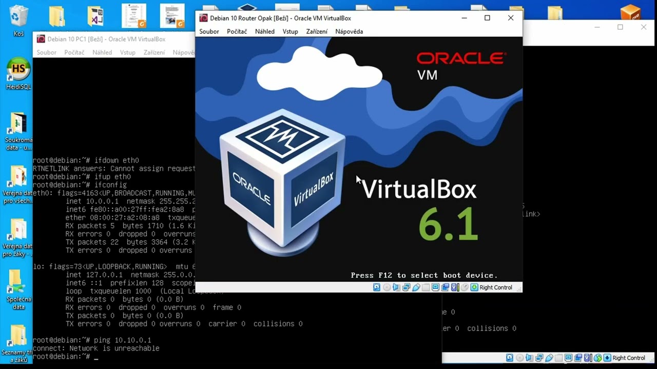Open network indicator in rear right VM window

(x=539, y=358)
